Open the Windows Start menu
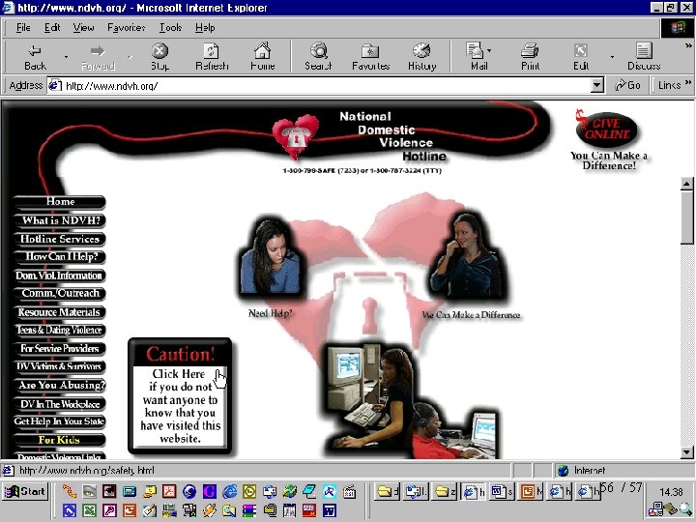This screenshot has width=696, height=522. [25, 492]
